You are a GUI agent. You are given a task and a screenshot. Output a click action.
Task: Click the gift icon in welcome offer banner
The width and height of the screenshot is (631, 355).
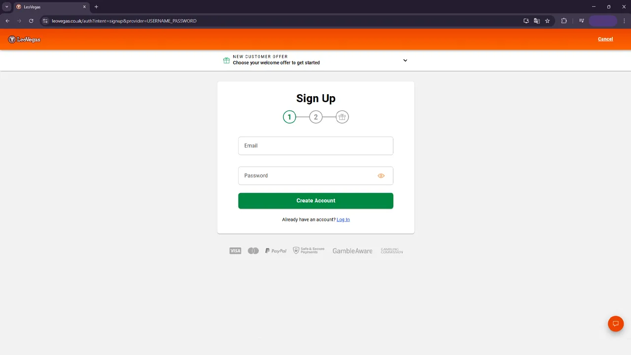click(226, 60)
